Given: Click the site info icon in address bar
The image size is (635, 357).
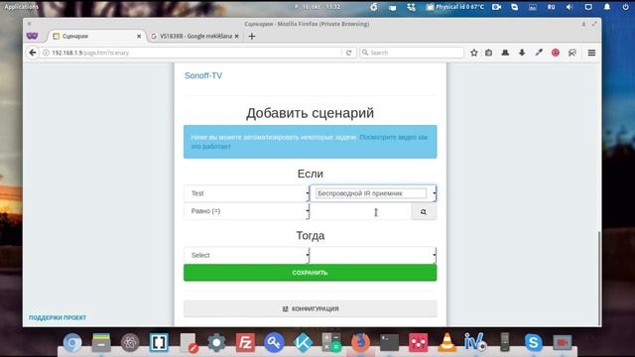Looking at the screenshot, I should point(46,53).
